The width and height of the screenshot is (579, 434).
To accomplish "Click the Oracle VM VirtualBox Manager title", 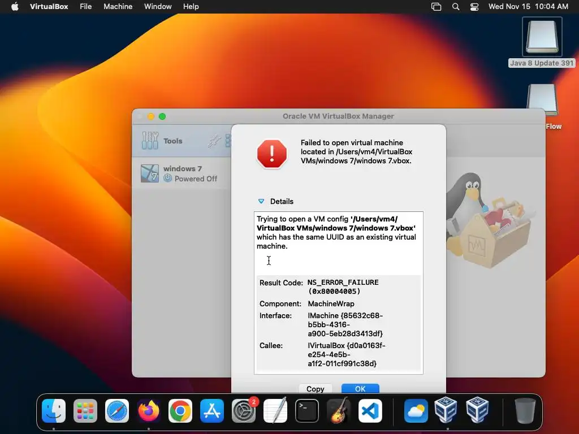I will 338,116.
